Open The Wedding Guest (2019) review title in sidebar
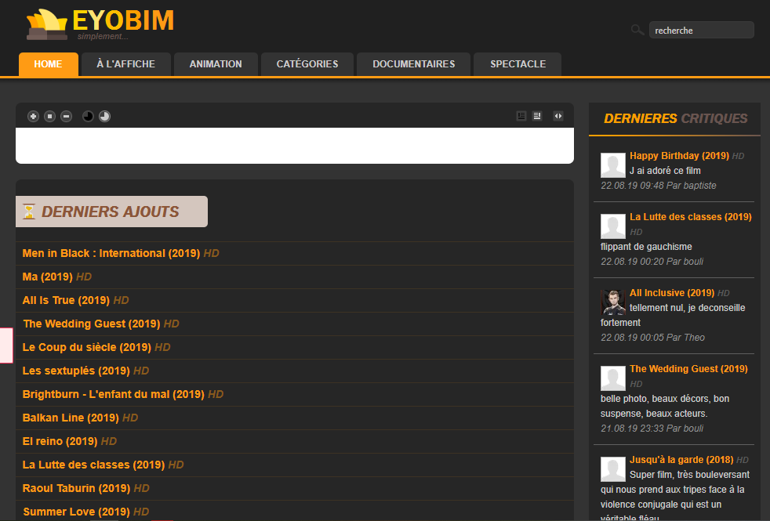 point(688,369)
